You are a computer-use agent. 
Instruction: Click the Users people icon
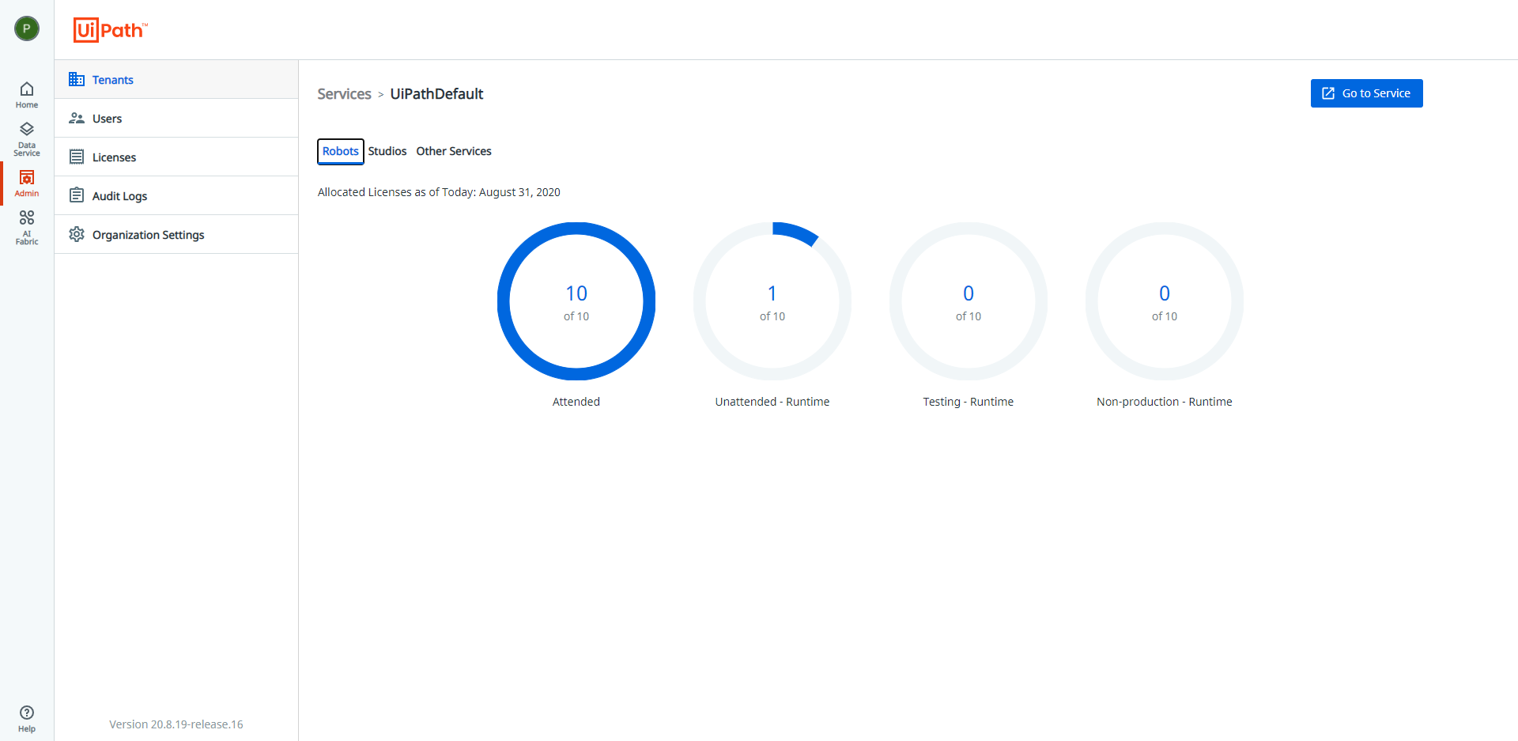(77, 118)
